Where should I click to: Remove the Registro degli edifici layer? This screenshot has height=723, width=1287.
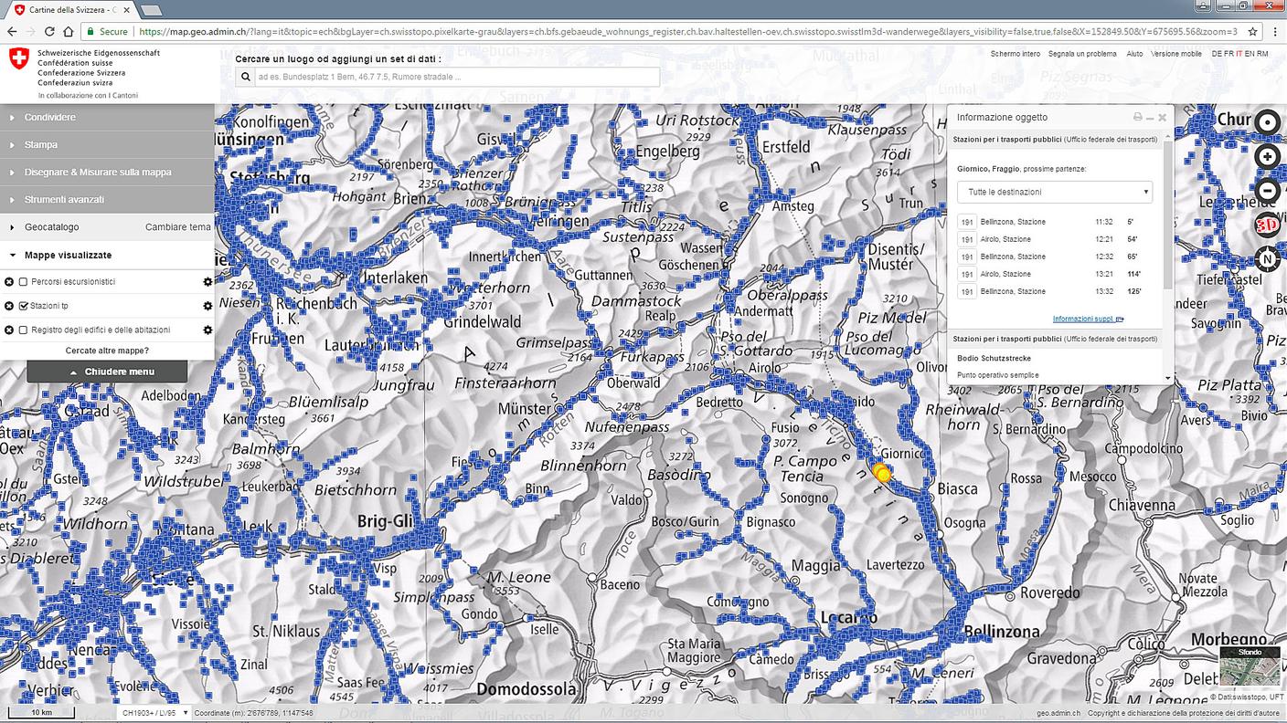click(x=8, y=330)
